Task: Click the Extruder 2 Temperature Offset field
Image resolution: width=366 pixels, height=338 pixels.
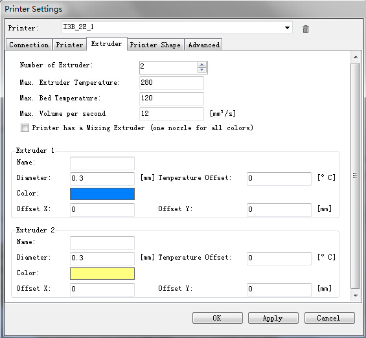Action: pos(279,258)
